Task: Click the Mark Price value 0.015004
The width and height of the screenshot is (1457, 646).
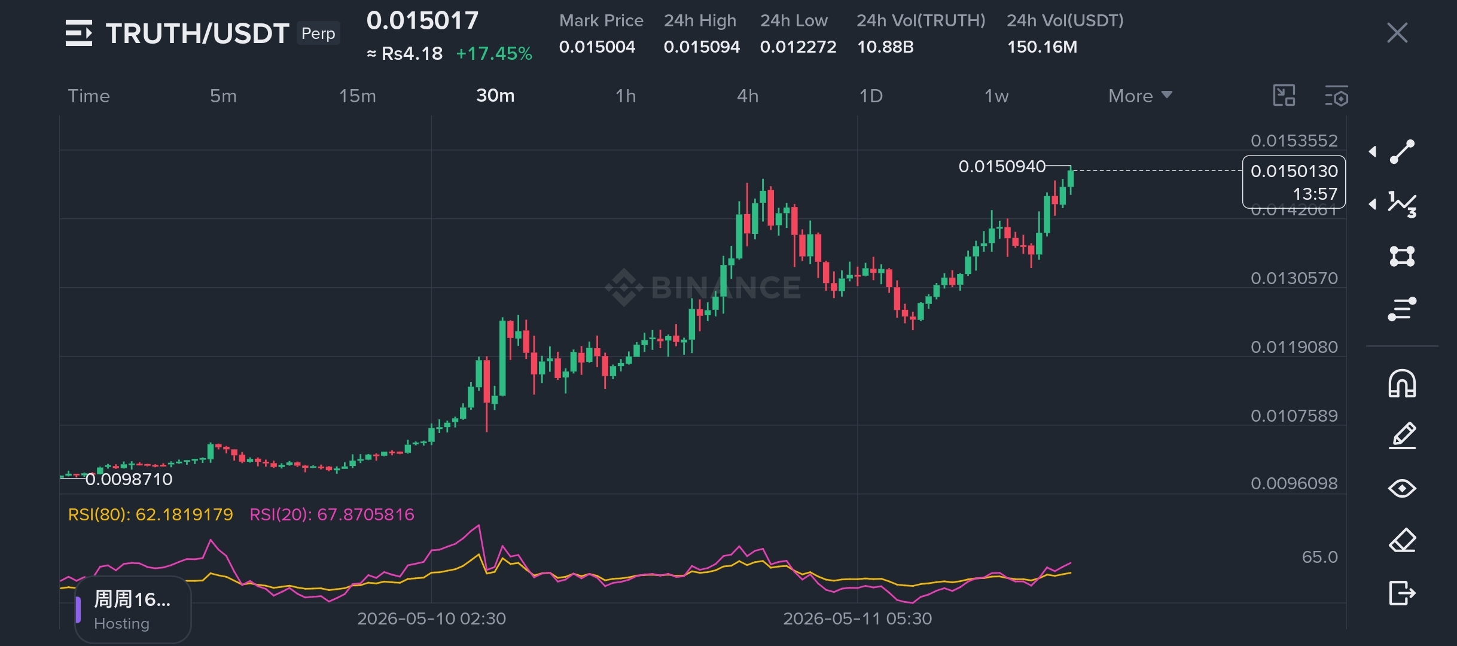Action: click(x=597, y=47)
